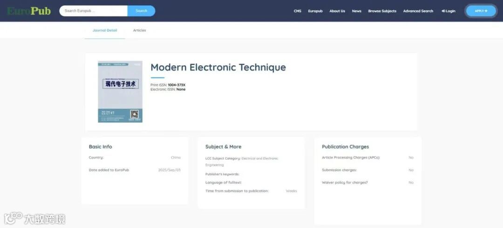Open Browse Subjects
This screenshot has width=503, height=228.
click(x=382, y=11)
